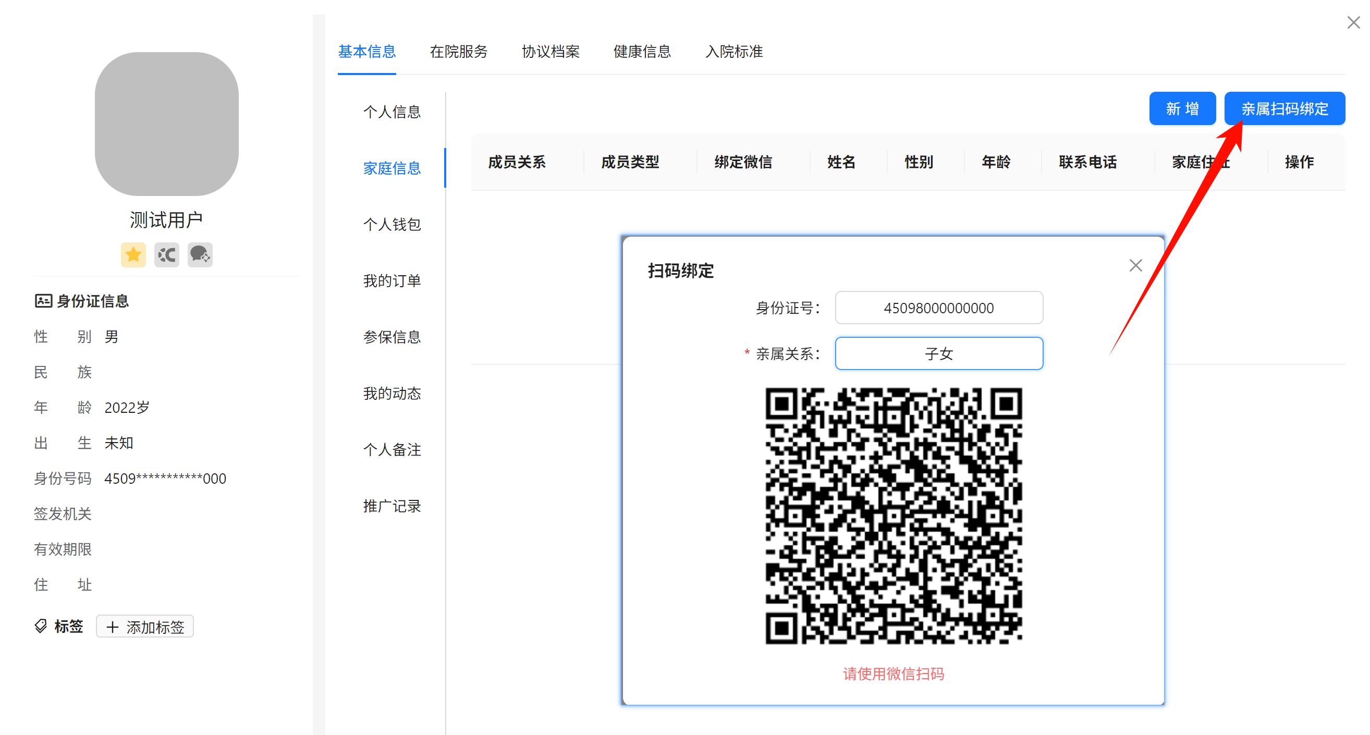Click the yellow star icon under the user name
This screenshot has height=735, width=1370.
tap(133, 255)
